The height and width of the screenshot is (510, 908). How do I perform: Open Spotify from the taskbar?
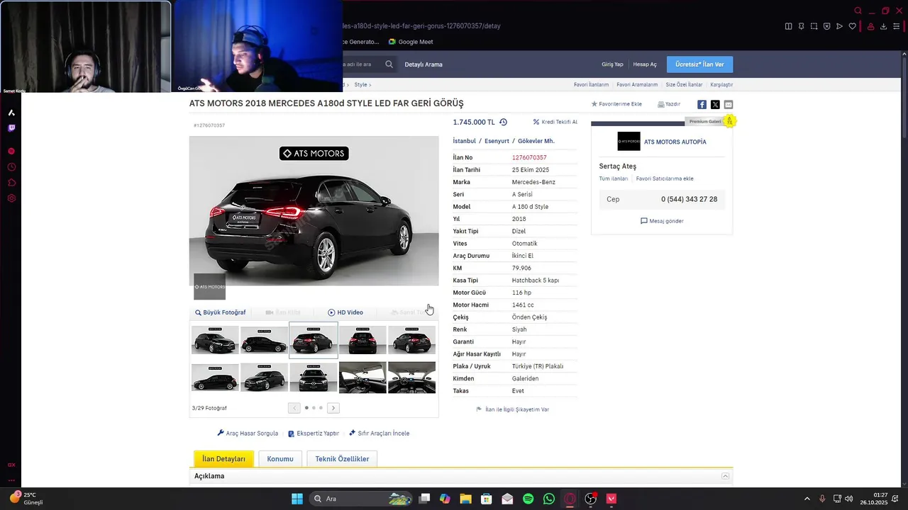(x=528, y=499)
